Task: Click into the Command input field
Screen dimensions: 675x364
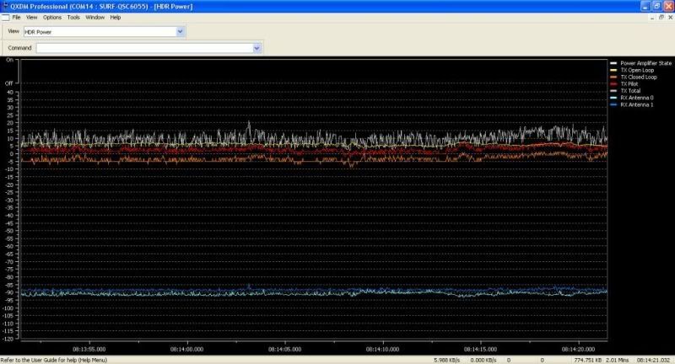Action: [x=144, y=48]
